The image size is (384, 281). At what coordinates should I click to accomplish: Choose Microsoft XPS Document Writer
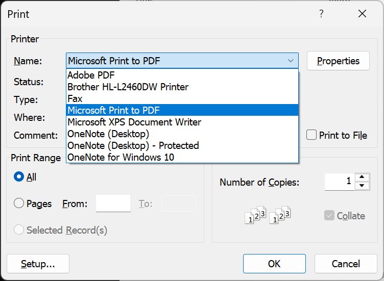pos(182,122)
